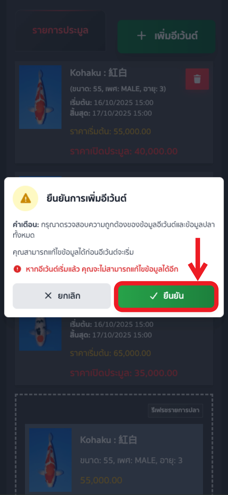Select the koi thumbnail behind the dialog bottom
This screenshot has height=495, width=228.
point(40,334)
